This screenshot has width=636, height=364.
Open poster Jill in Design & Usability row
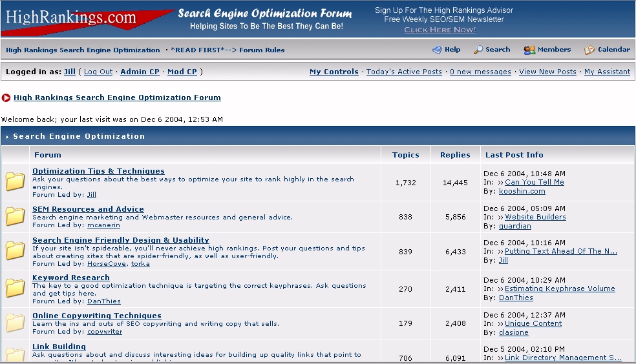[x=503, y=260]
